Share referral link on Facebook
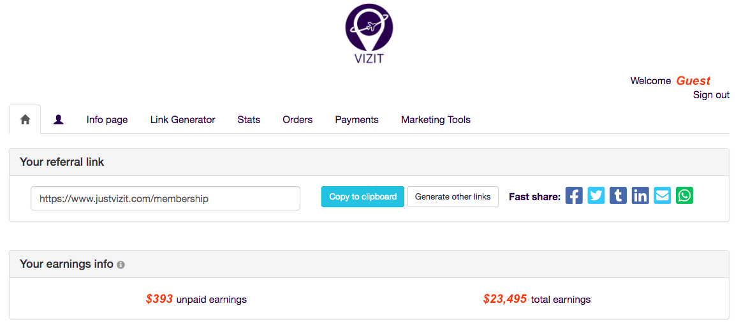 point(574,196)
